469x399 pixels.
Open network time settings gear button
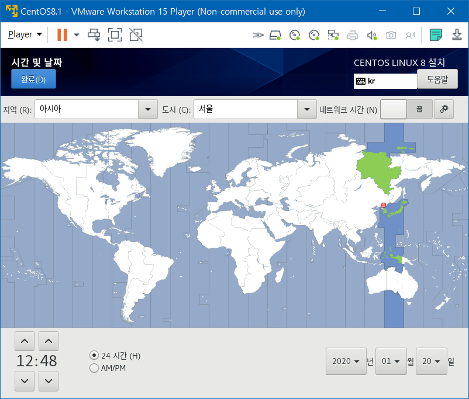pyautogui.click(x=444, y=109)
